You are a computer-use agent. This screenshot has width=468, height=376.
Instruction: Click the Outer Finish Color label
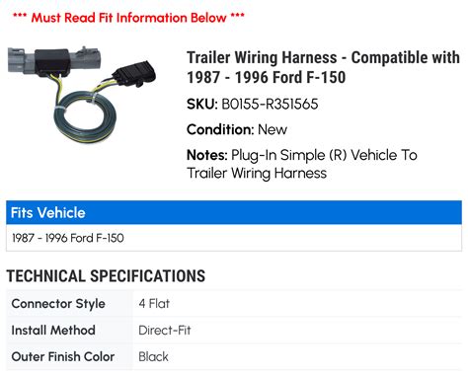tap(63, 356)
